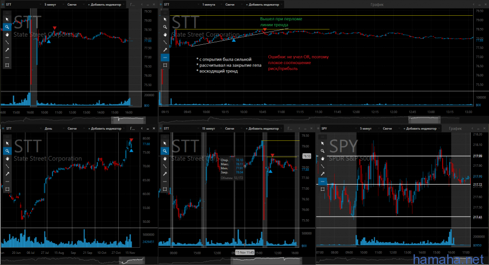
Task: Click red sell marker on STT День chart
Action: tap(131, 140)
